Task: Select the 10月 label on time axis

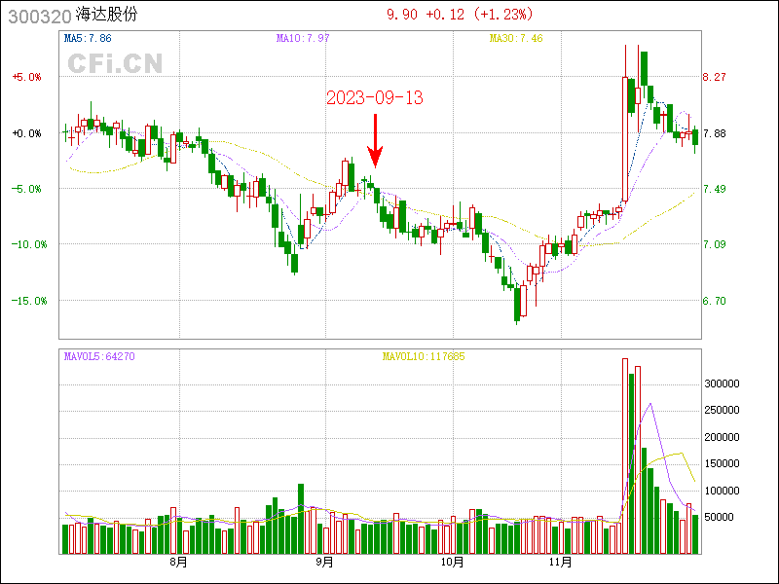Action: click(451, 563)
